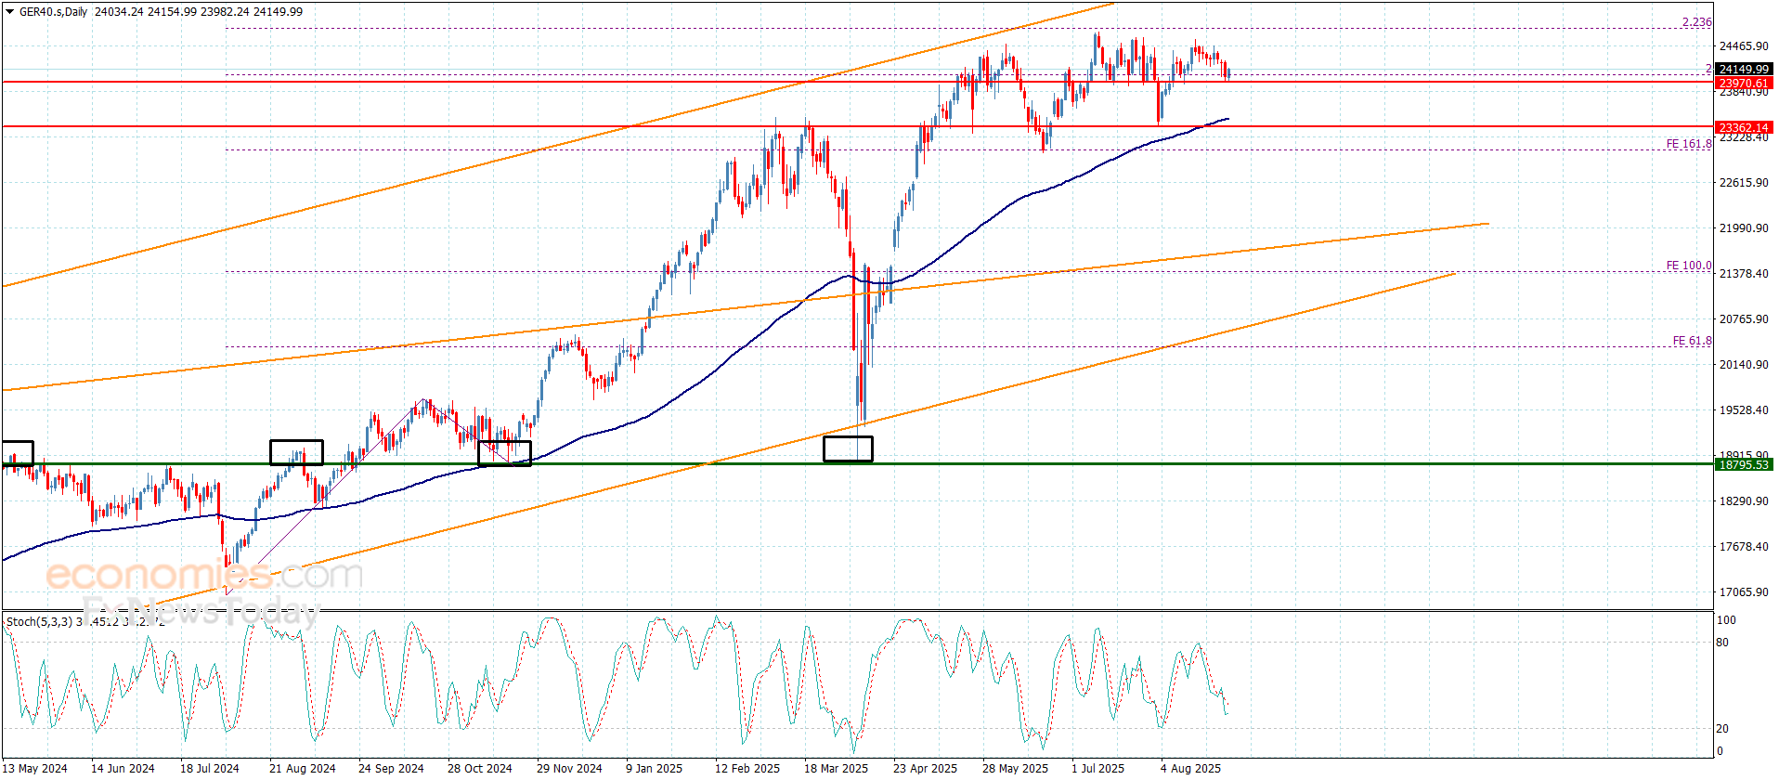Select the FE 100.0 Fibonacci label

tap(1689, 266)
